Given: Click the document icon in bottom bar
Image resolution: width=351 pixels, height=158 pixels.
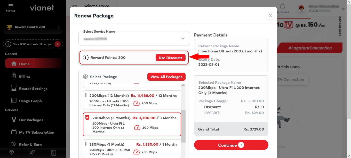Looking at the screenshot, I should click(x=54, y=153).
